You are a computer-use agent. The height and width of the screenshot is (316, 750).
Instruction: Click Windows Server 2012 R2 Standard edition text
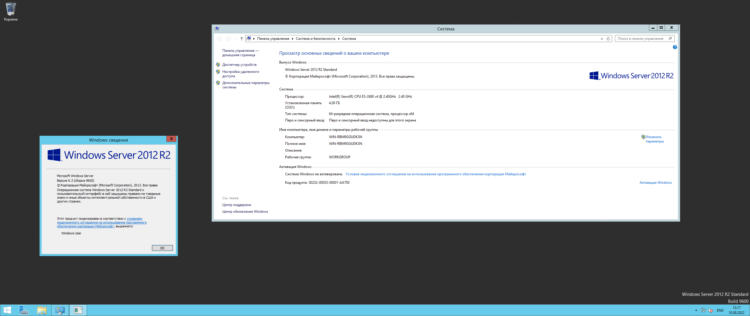tap(311, 70)
